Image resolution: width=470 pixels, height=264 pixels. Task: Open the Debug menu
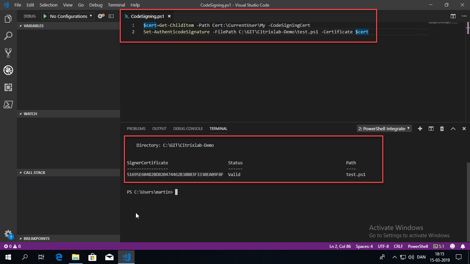96,5
